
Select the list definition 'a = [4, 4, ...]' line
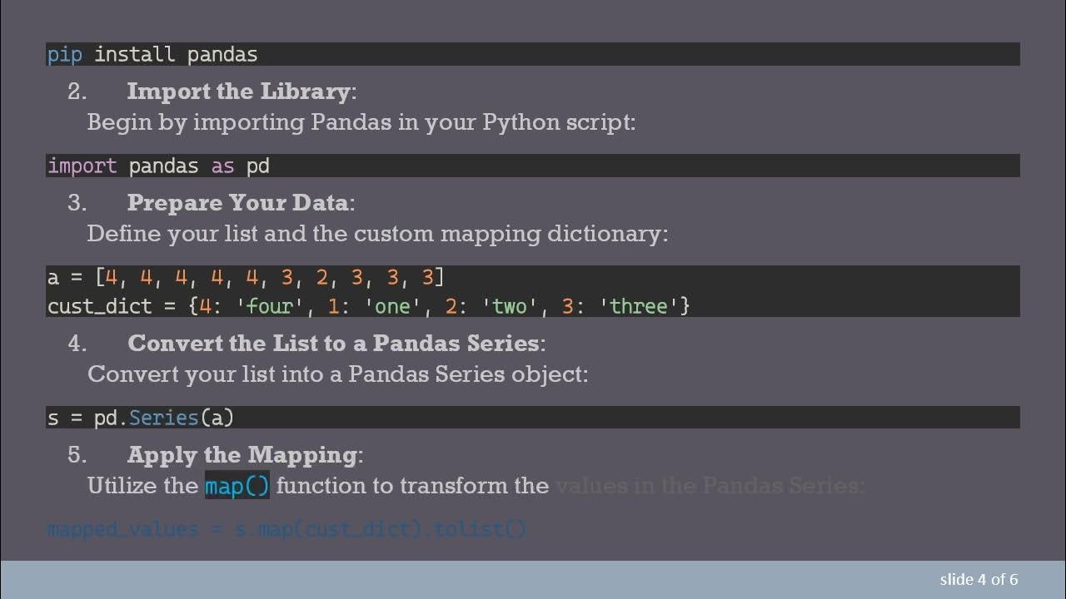(x=246, y=277)
